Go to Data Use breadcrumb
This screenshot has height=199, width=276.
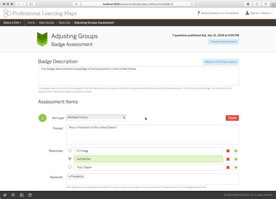pyautogui.click(x=64, y=23)
